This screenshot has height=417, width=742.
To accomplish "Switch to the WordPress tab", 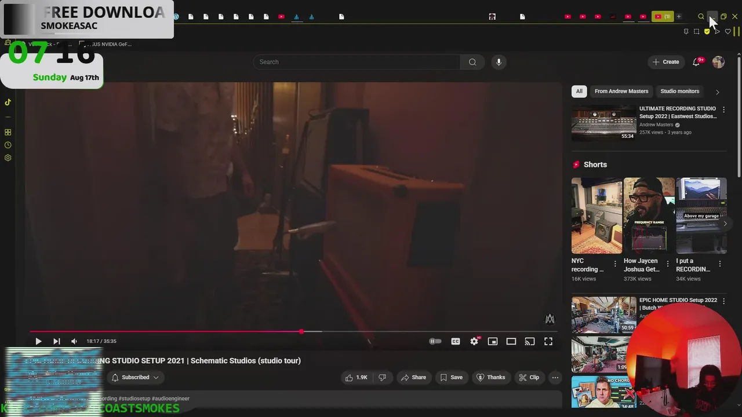I will pos(176,16).
